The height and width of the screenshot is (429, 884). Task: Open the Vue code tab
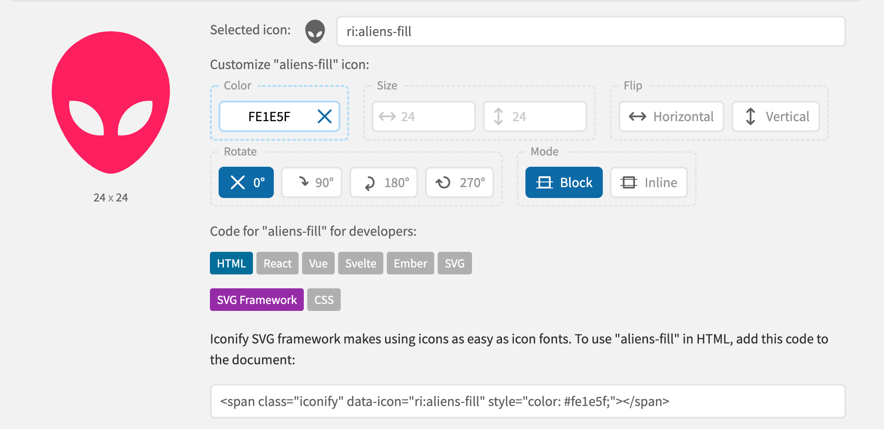tap(318, 263)
